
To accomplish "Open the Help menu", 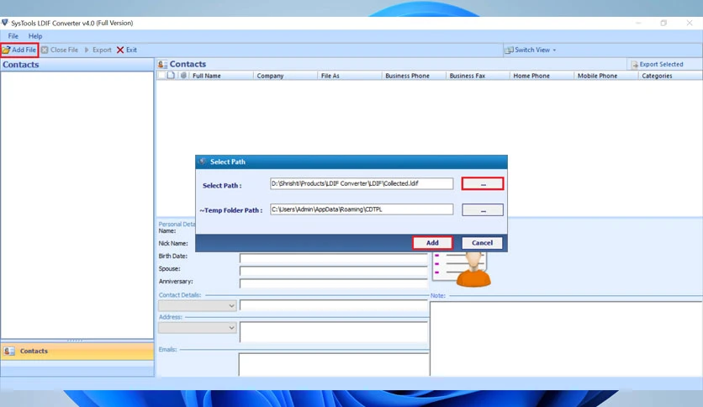I will [35, 36].
